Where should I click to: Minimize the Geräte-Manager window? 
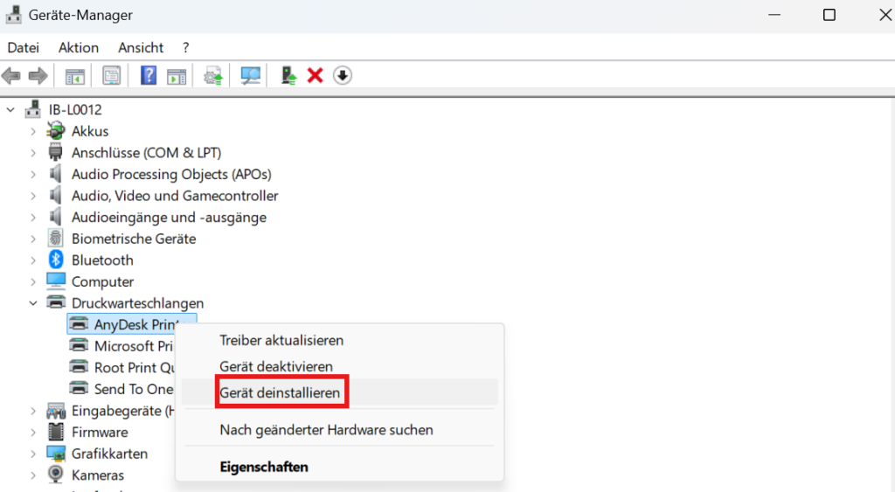[774, 15]
